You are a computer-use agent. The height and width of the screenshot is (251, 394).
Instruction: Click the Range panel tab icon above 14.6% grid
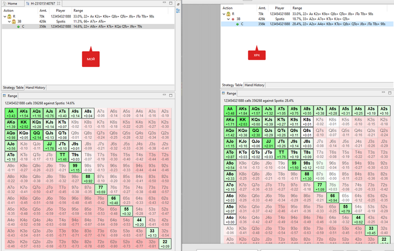click(x=4, y=95)
